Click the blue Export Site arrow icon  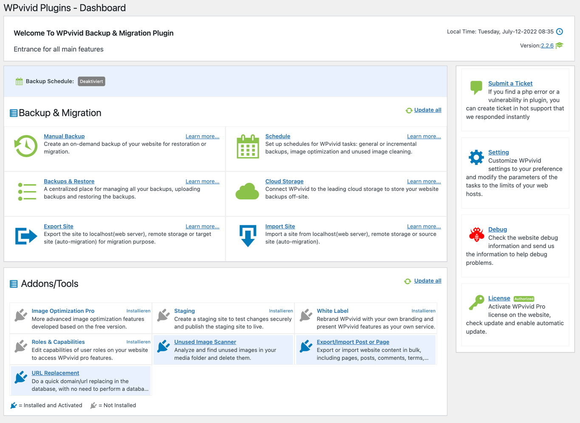tap(26, 236)
